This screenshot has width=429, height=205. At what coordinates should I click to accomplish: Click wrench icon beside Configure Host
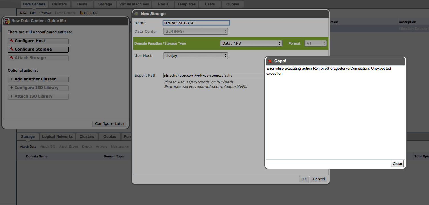(12, 41)
